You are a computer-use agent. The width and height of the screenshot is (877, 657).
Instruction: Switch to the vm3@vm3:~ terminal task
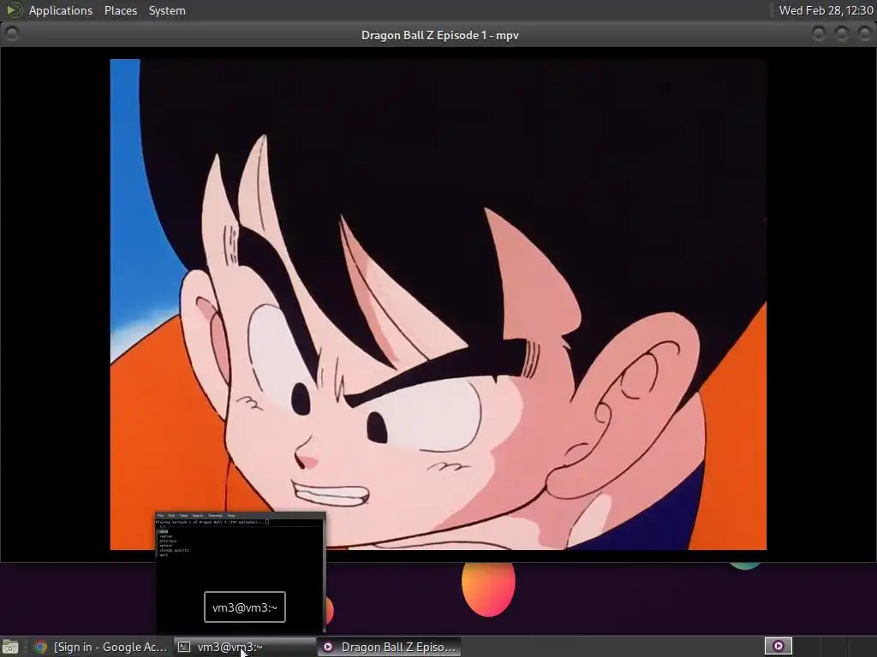click(x=245, y=647)
